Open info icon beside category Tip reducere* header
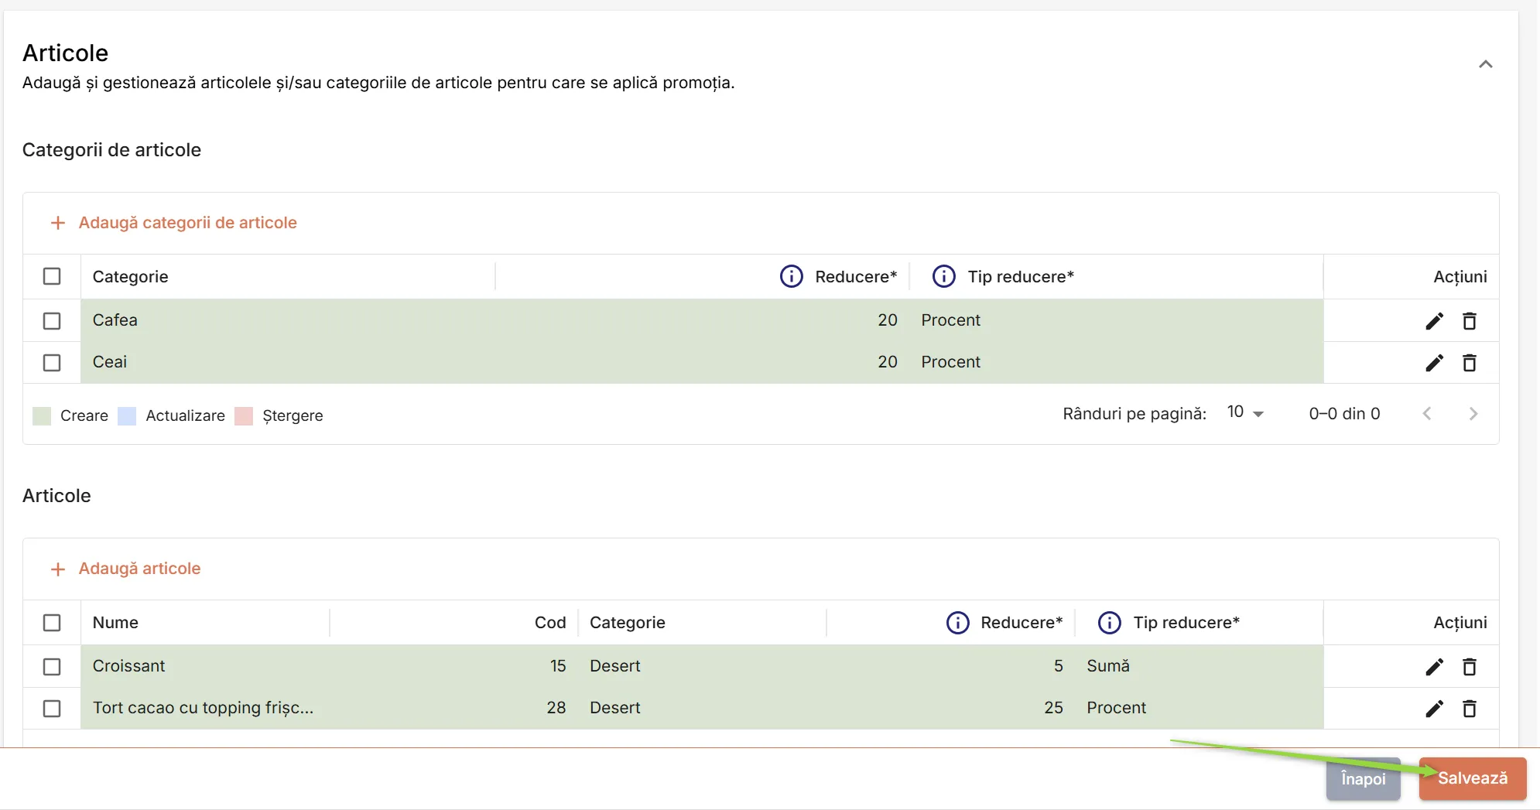This screenshot has height=810, width=1540. tap(943, 276)
